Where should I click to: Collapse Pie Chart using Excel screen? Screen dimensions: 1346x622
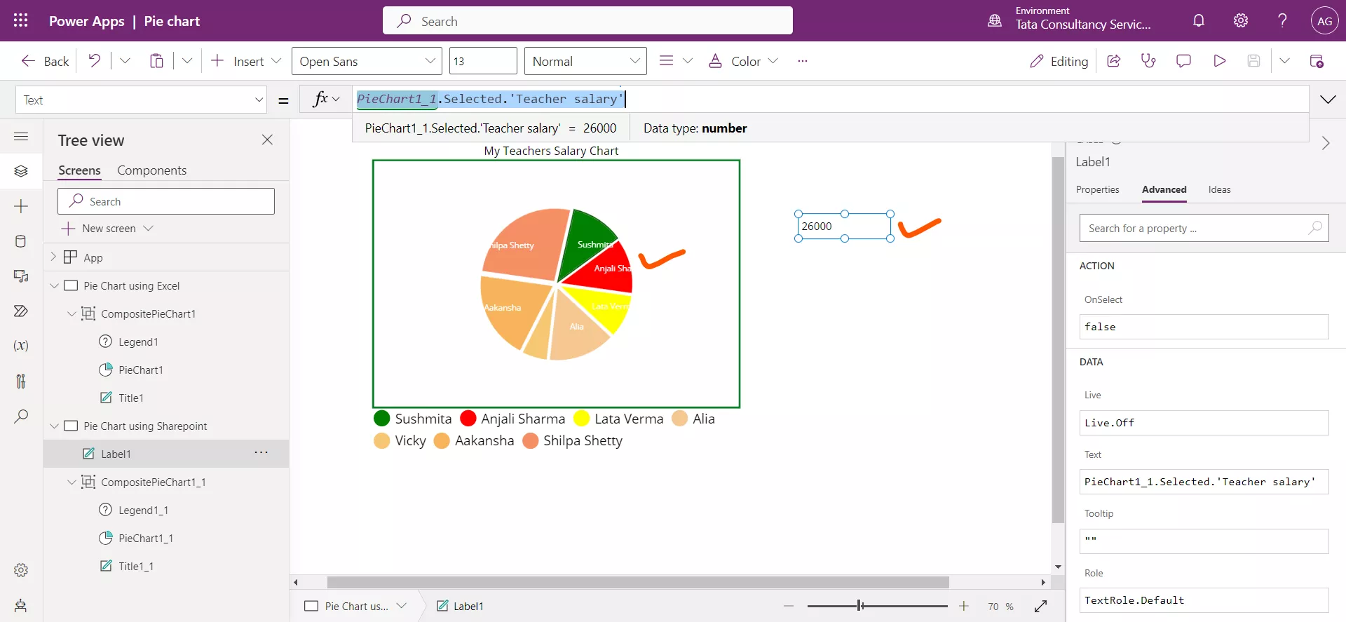[54, 285]
